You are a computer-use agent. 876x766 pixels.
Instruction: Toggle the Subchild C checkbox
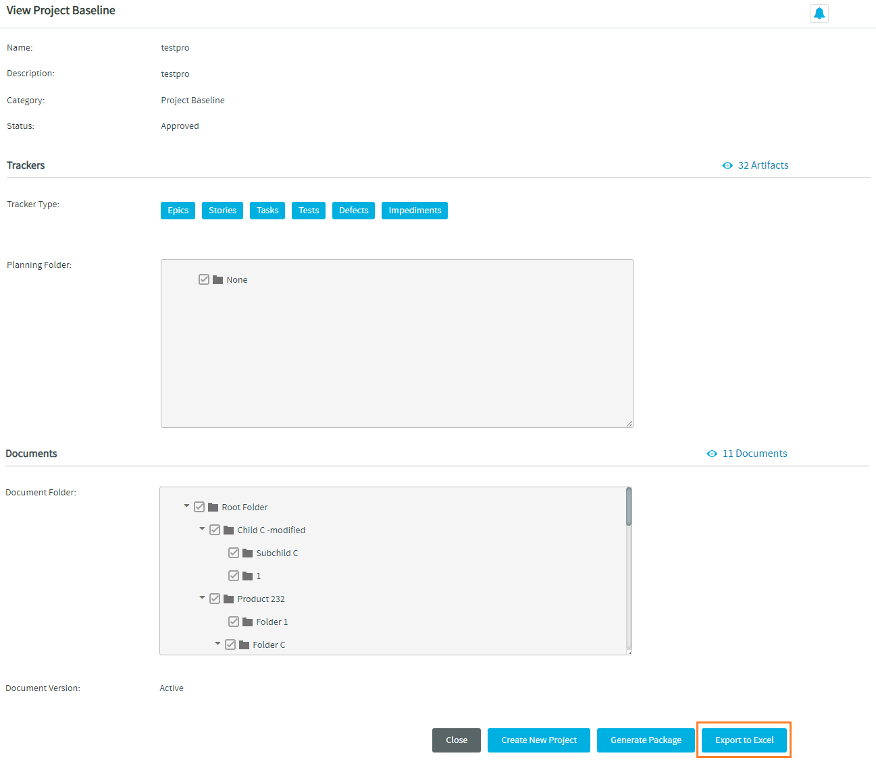tap(234, 553)
